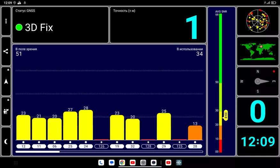Click the horizontal scrollbar under satellite chart
280x168 pixels.
[109, 152]
